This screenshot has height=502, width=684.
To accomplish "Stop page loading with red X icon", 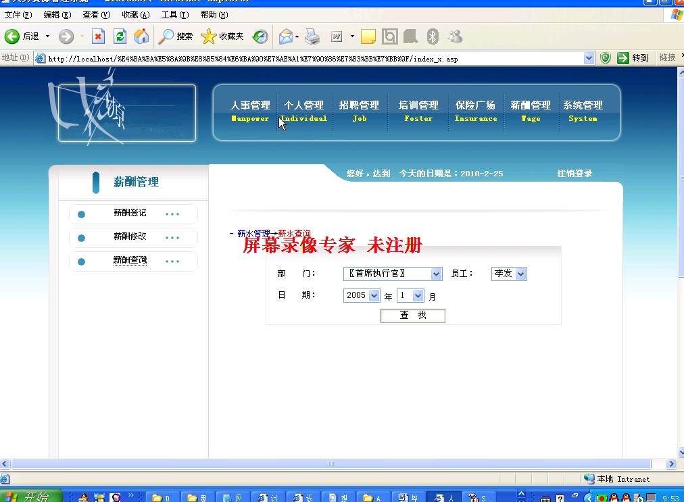I will (99, 36).
